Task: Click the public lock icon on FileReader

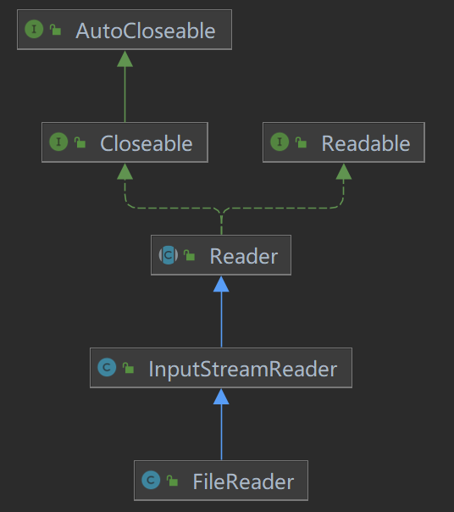Action: (x=172, y=481)
